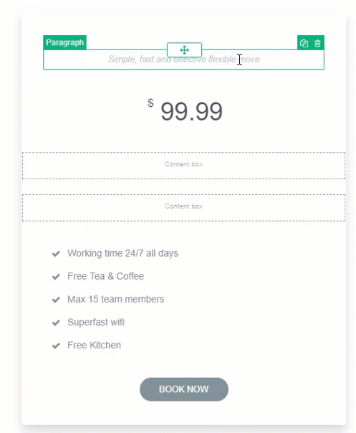Click the checkmark beside Max 15 team members
This screenshot has height=433, width=356.
tap(56, 300)
